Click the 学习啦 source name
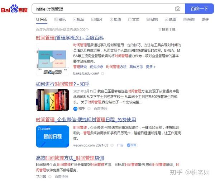This screenshot has height=181, width=215. coord(41,177)
